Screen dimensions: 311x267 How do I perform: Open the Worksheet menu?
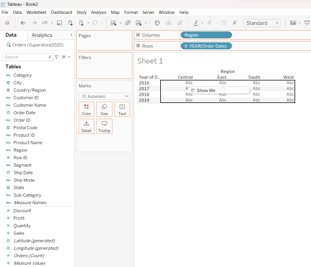(36, 12)
